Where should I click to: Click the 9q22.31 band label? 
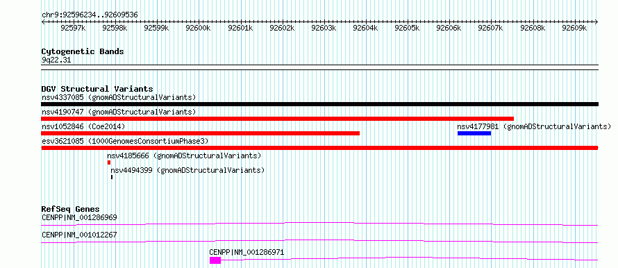(56, 60)
